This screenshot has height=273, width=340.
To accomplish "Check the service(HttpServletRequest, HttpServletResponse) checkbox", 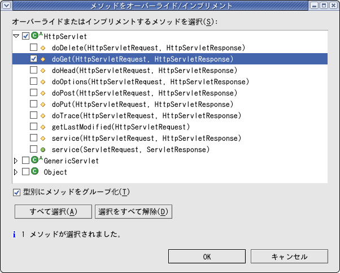I will pyautogui.click(x=33, y=137).
